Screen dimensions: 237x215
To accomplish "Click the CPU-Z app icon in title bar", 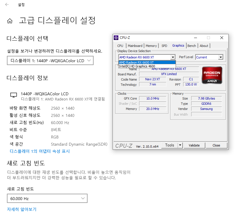I will (116, 38).
